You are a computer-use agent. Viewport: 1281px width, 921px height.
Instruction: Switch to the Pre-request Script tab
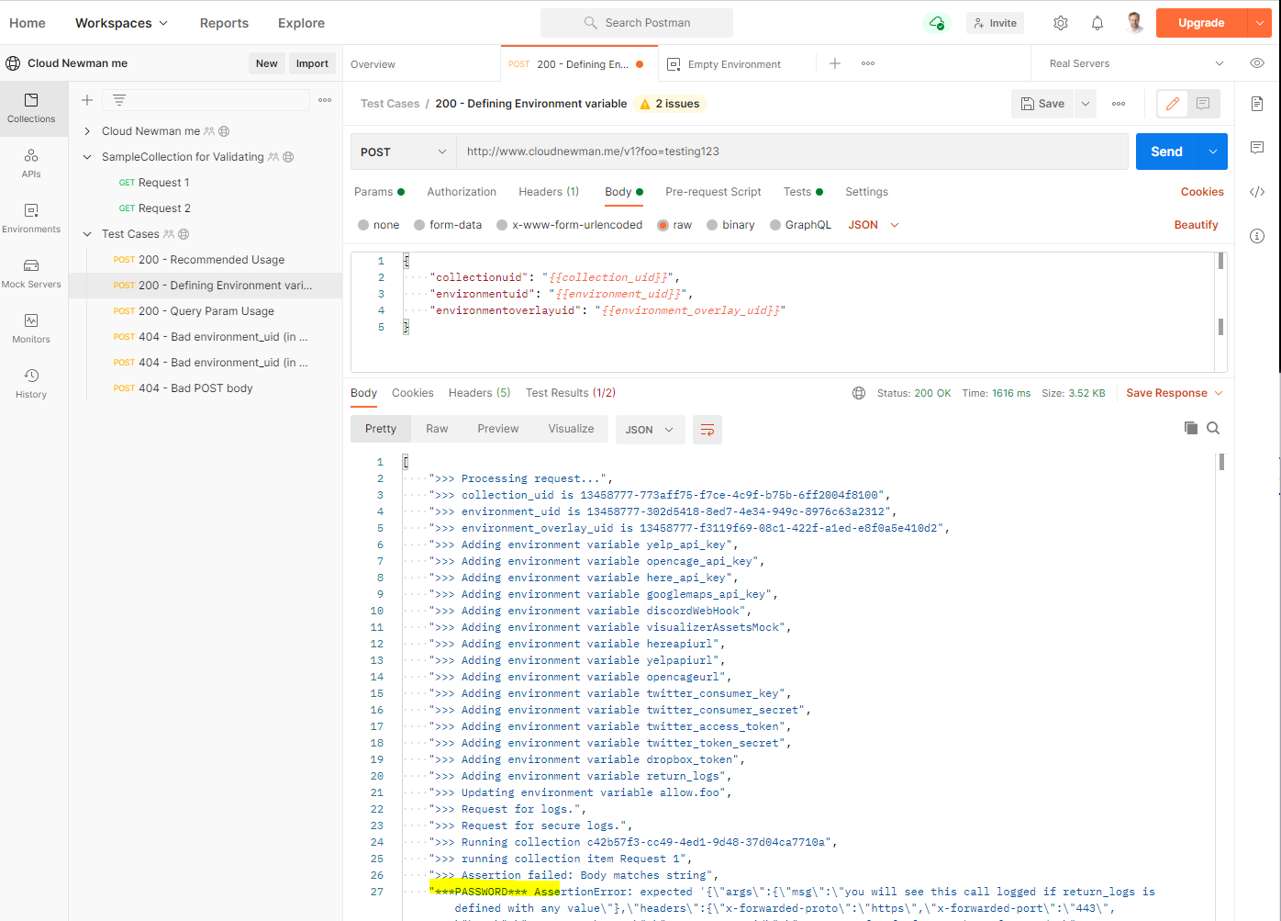pos(713,192)
